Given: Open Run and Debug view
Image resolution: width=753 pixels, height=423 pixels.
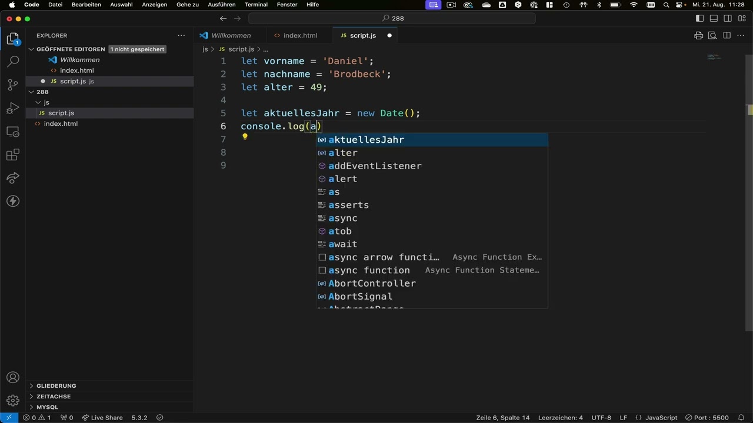Looking at the screenshot, I should pyautogui.click(x=13, y=109).
